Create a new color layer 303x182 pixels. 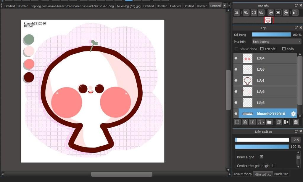[237, 122]
